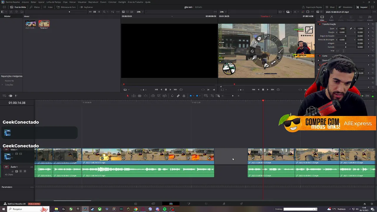This screenshot has height=212, width=377.
Task: Jump to first frame in timeline viewer
Action: (254, 90)
